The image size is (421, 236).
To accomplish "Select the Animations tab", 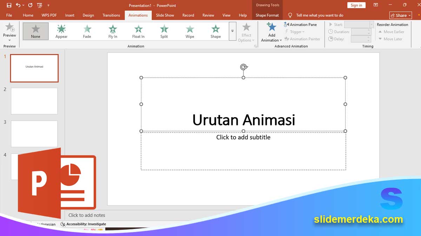I will click(138, 15).
